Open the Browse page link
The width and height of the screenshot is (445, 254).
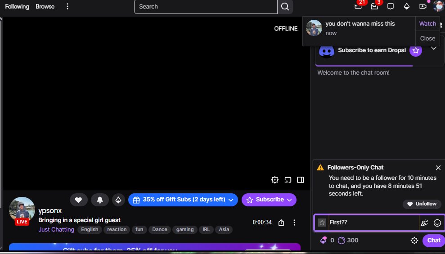45,7
